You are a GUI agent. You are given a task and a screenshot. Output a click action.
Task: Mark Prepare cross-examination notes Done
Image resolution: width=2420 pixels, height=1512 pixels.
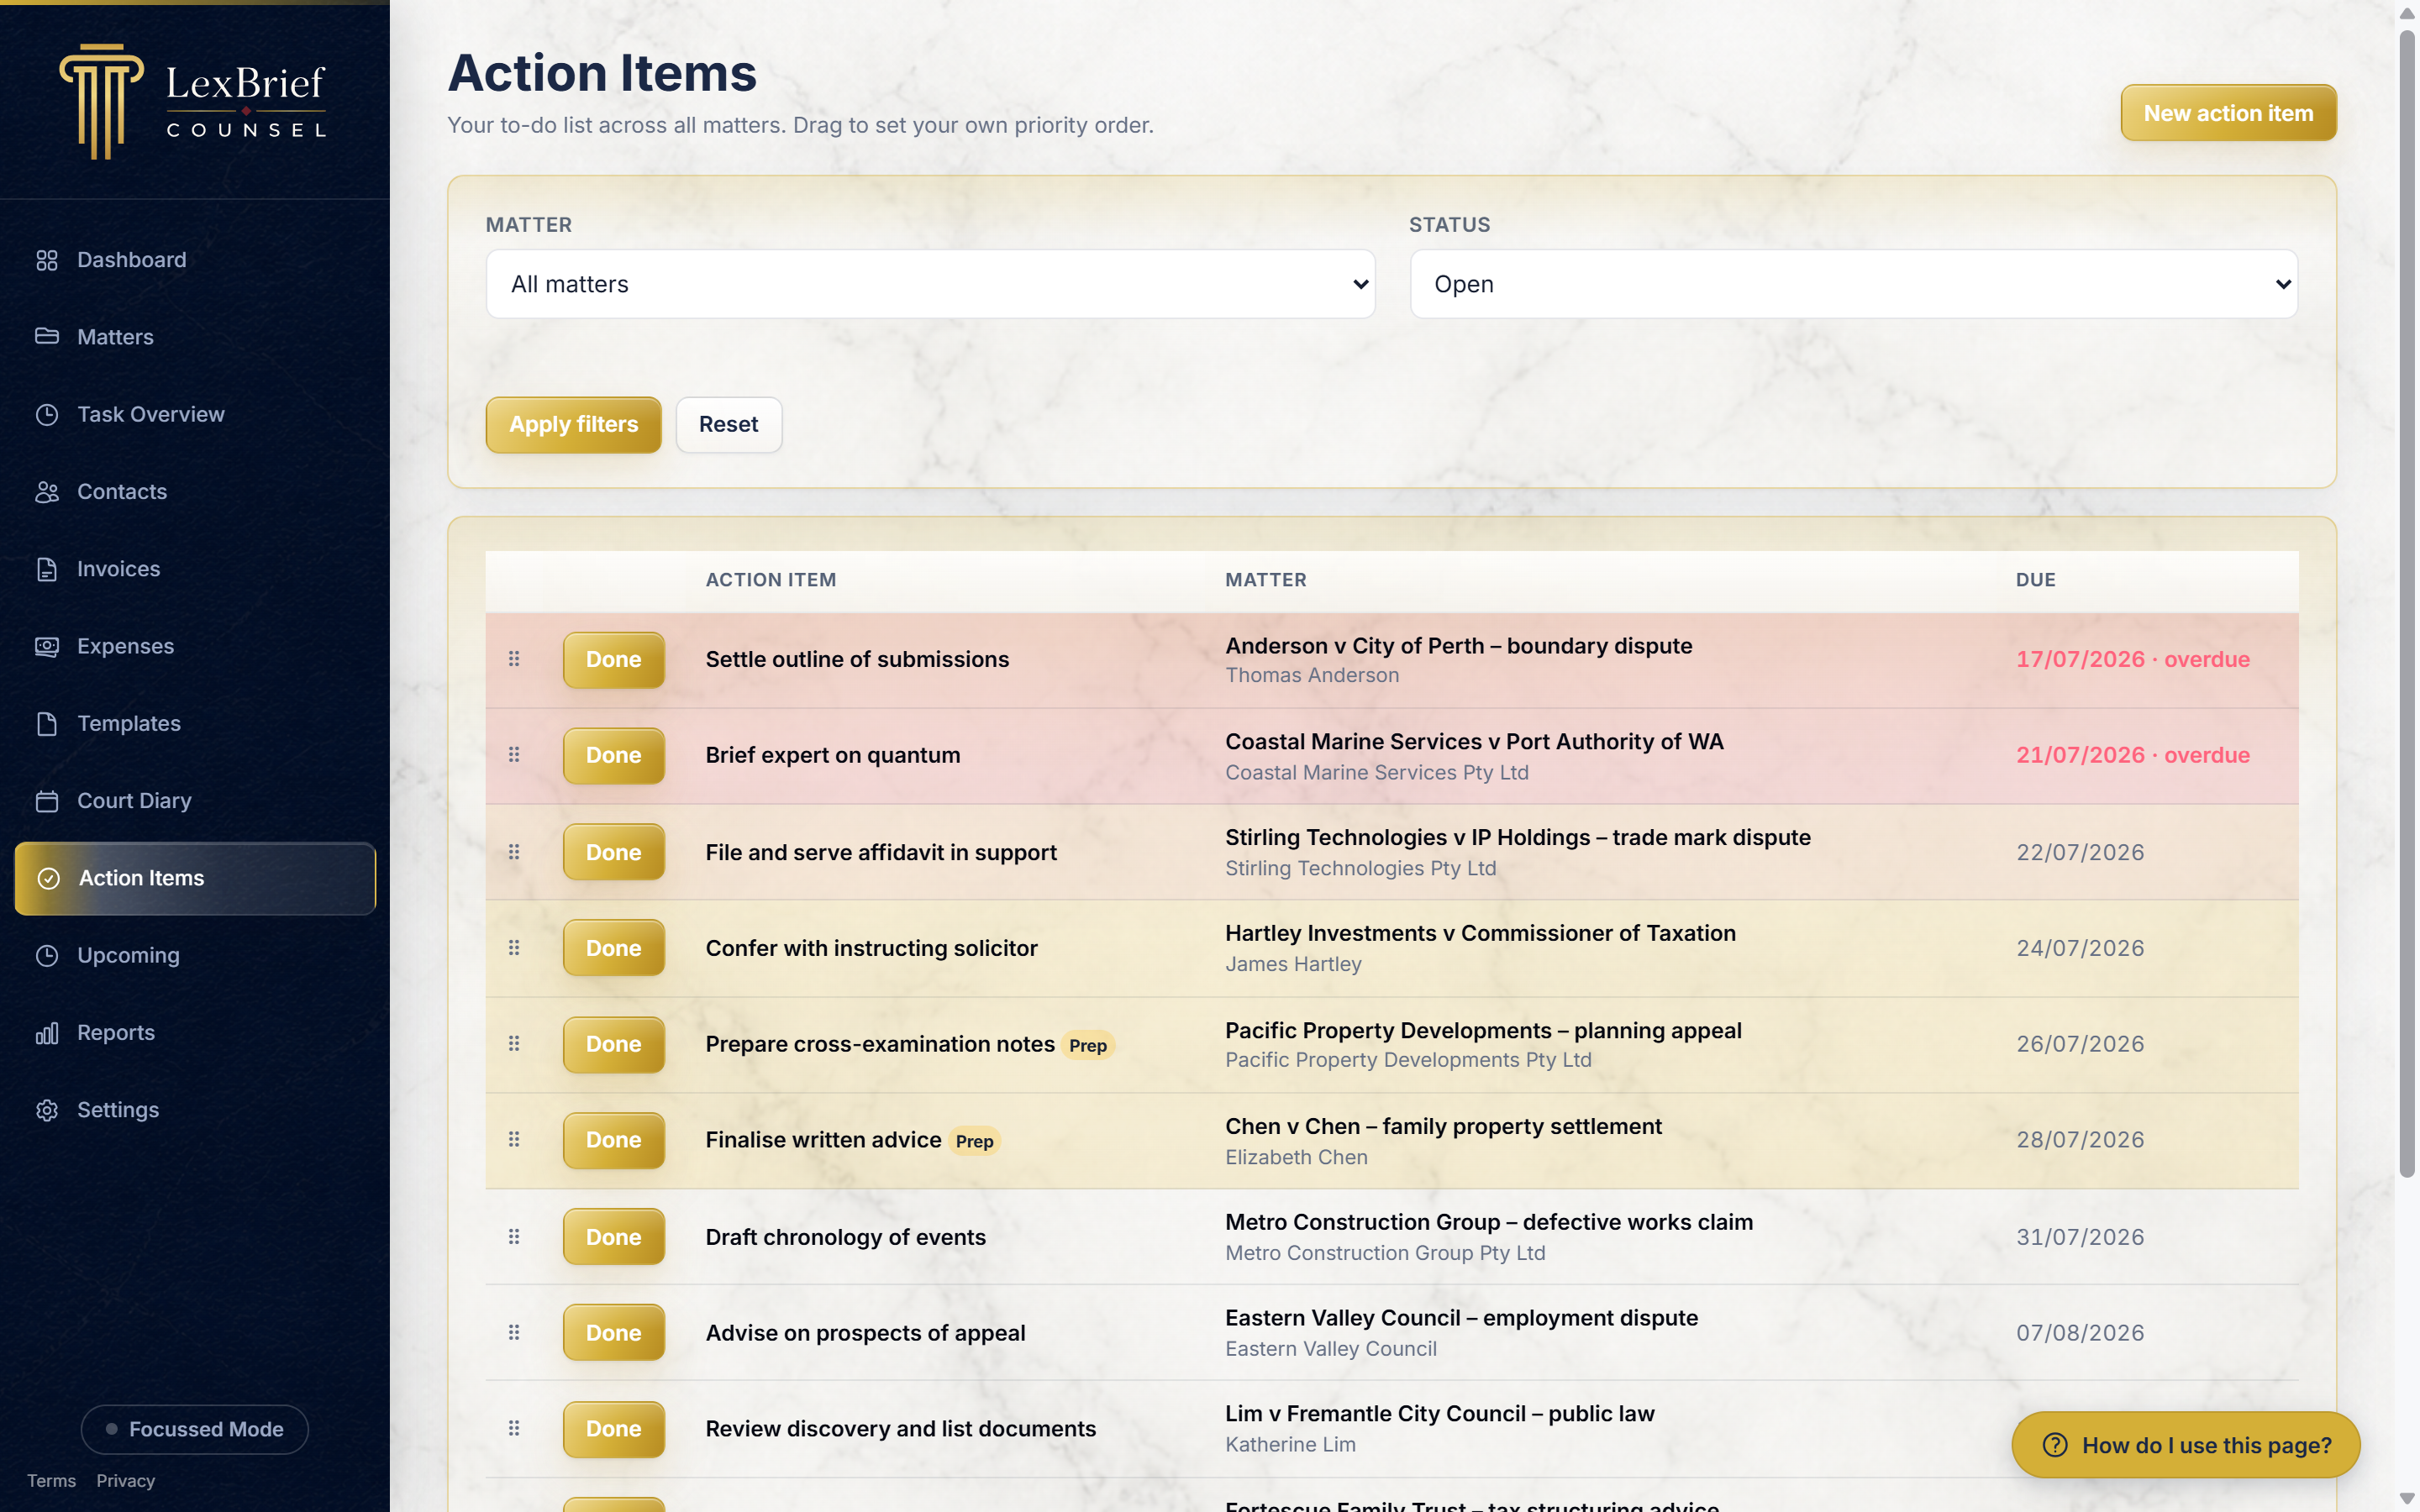pos(613,1044)
